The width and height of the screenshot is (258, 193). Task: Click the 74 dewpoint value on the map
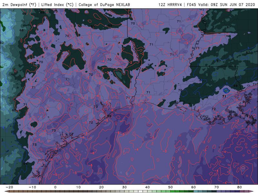(246, 116)
